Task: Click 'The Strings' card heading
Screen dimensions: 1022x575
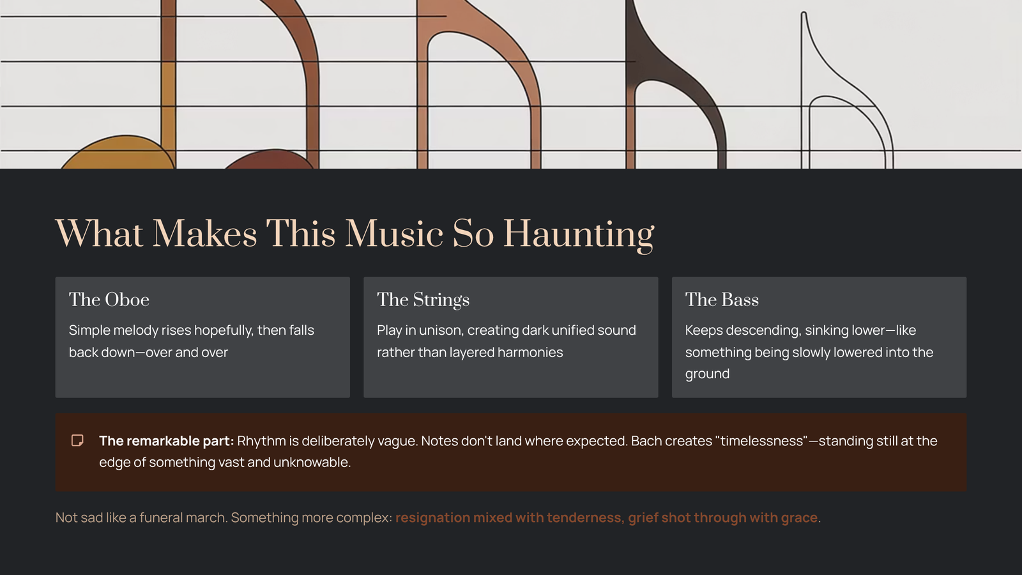Action: [x=423, y=300]
